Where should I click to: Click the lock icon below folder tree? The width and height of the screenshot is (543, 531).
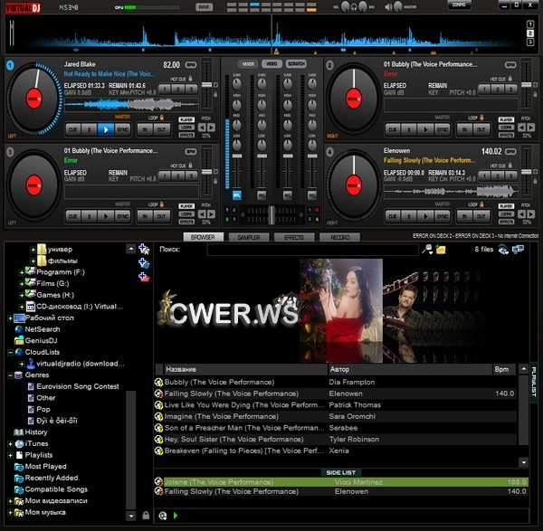pyautogui.click(x=146, y=516)
